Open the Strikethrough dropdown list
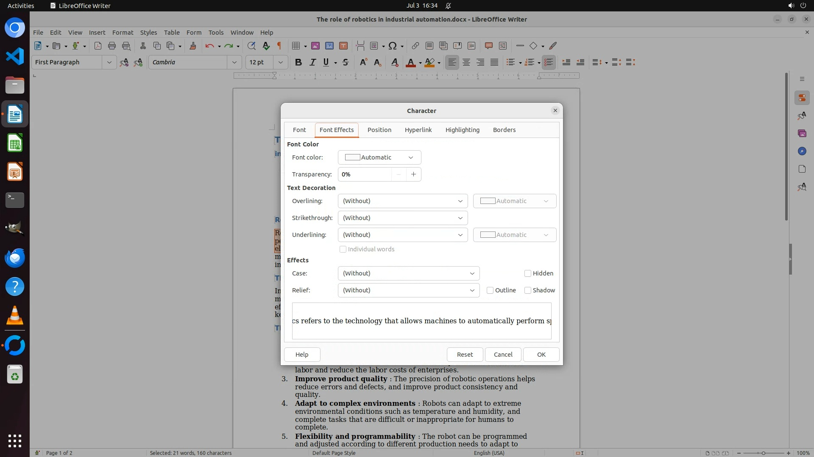 click(402, 218)
